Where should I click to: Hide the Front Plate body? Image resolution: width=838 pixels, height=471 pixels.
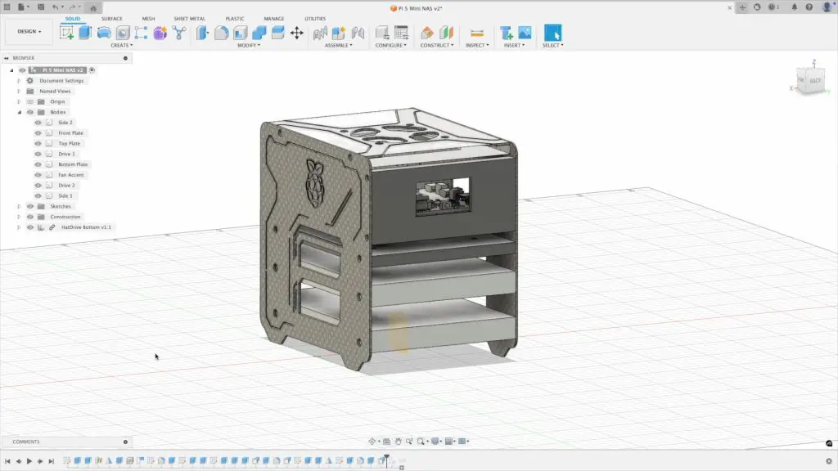[38, 132]
